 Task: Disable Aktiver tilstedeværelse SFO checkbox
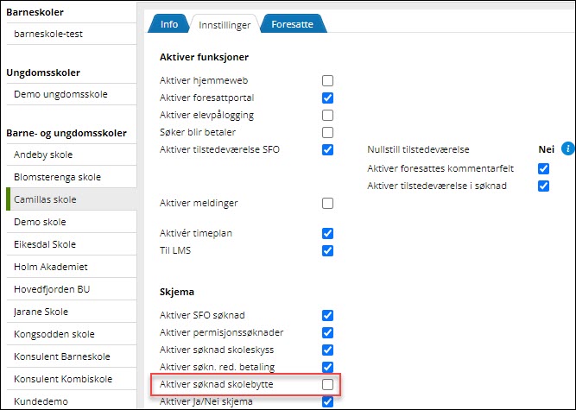[327, 149]
